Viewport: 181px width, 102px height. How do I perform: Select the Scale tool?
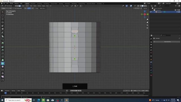tap(3, 26)
